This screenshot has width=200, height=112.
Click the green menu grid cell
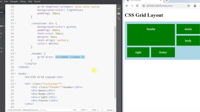click(x=188, y=29)
